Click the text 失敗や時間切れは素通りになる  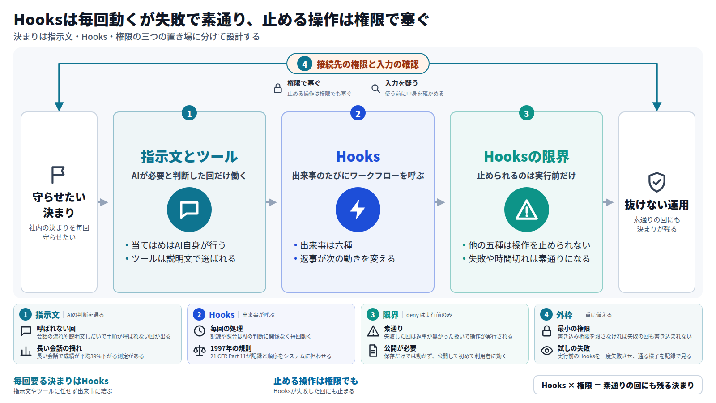(x=529, y=259)
